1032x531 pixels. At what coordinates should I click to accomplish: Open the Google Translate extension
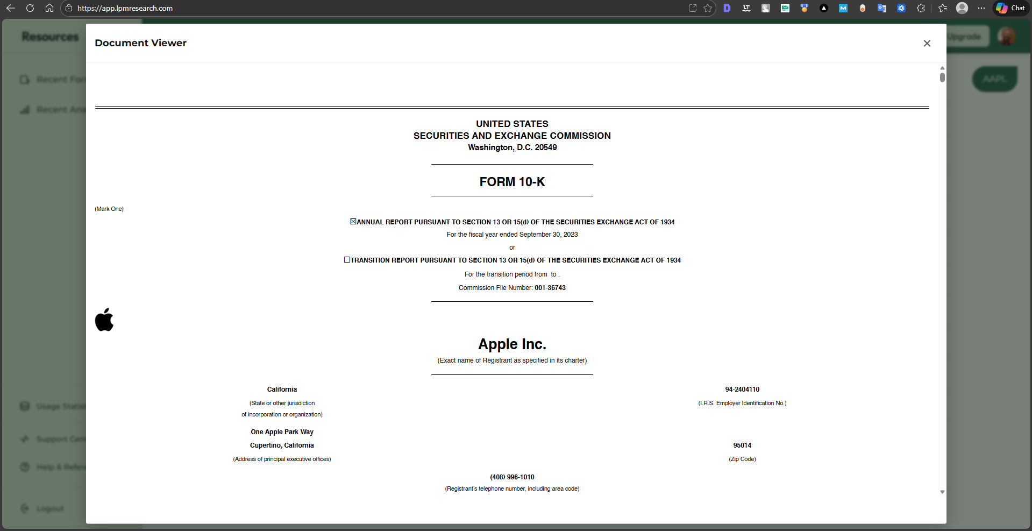882,8
